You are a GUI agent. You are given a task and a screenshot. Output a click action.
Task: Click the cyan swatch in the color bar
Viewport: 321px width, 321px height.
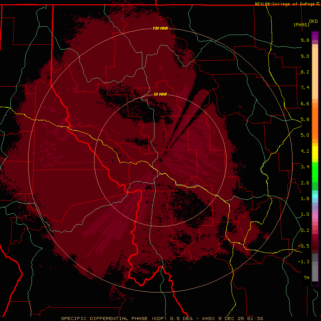pos(315,196)
